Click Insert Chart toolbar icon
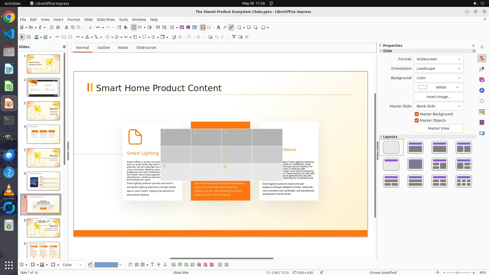 (195, 28)
